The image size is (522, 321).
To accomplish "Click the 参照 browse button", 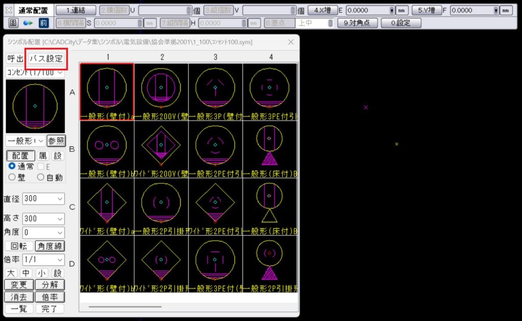I will [56, 141].
